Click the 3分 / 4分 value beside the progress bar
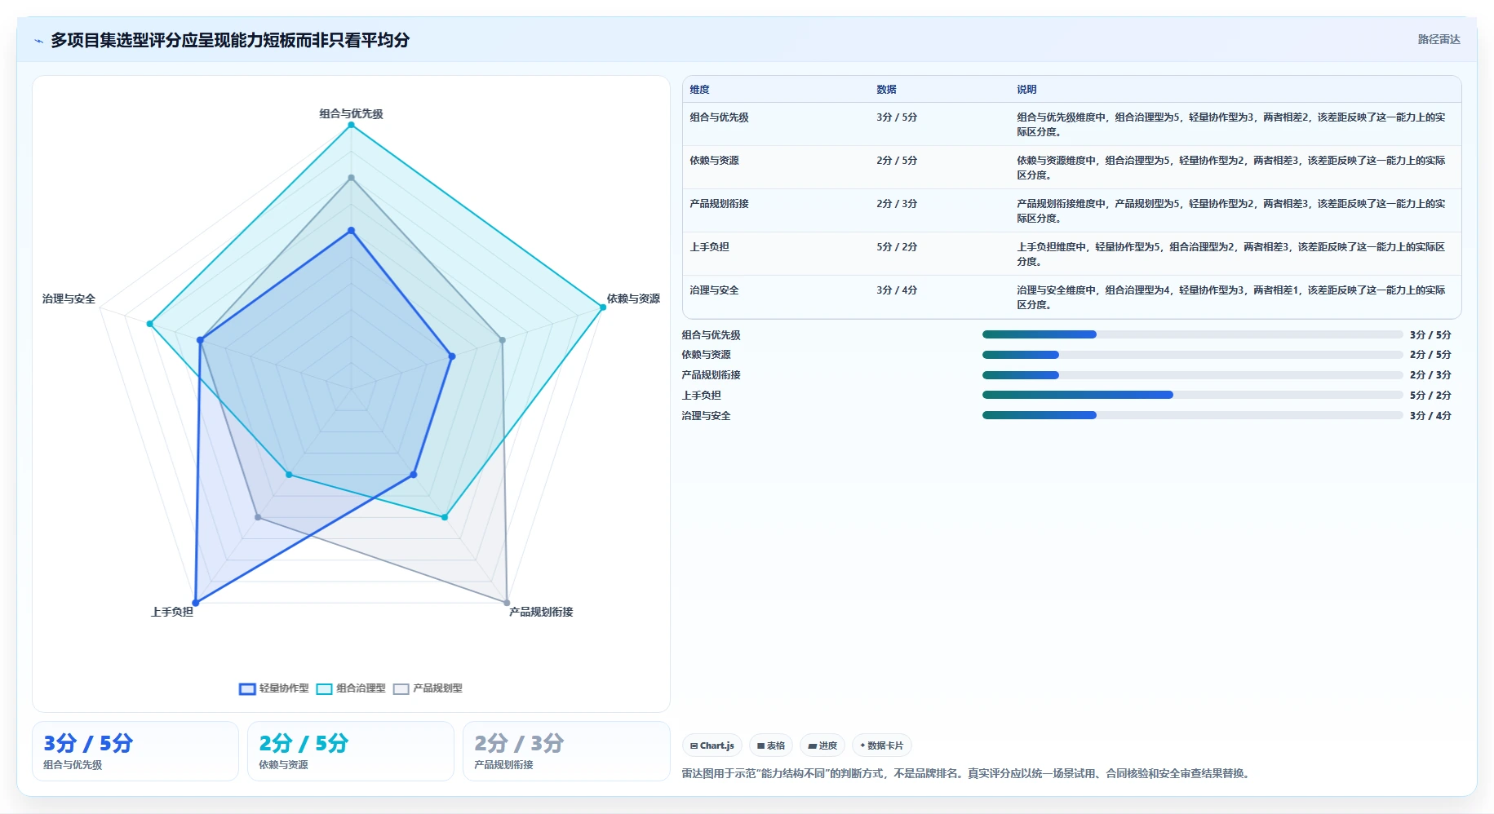This screenshot has height=814, width=1494. tap(1430, 416)
